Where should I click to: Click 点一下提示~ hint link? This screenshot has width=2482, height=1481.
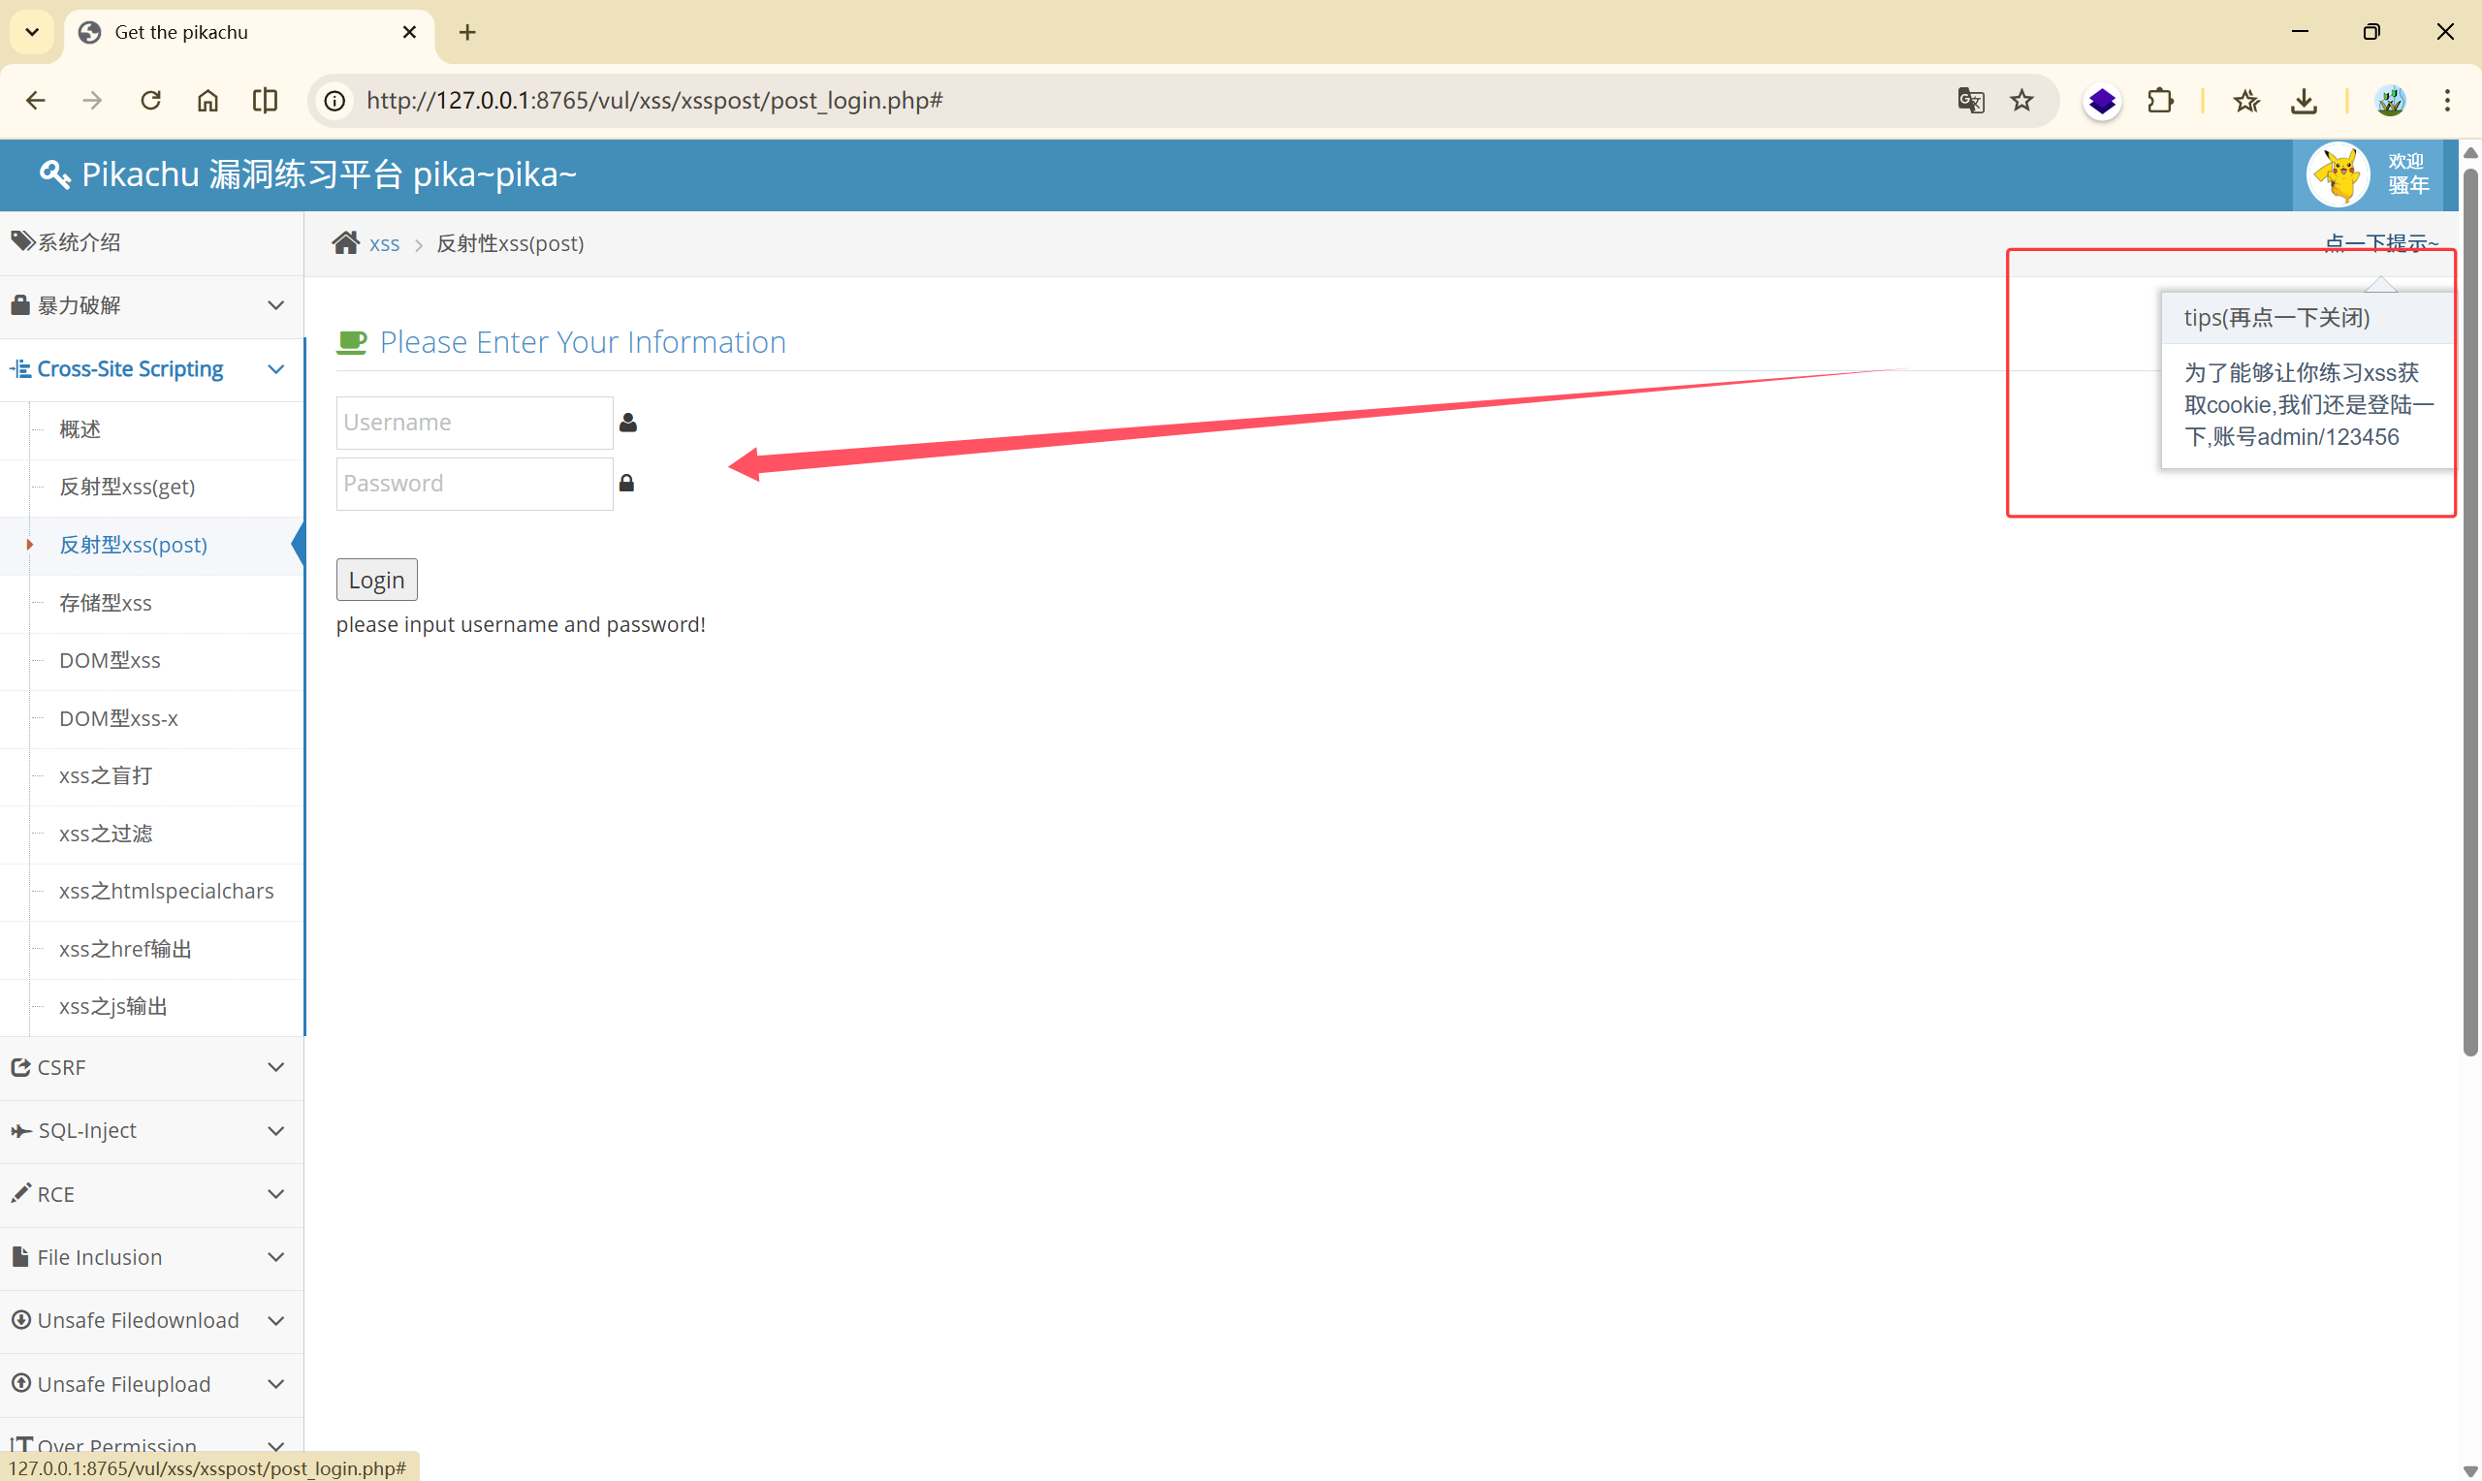(x=2380, y=242)
